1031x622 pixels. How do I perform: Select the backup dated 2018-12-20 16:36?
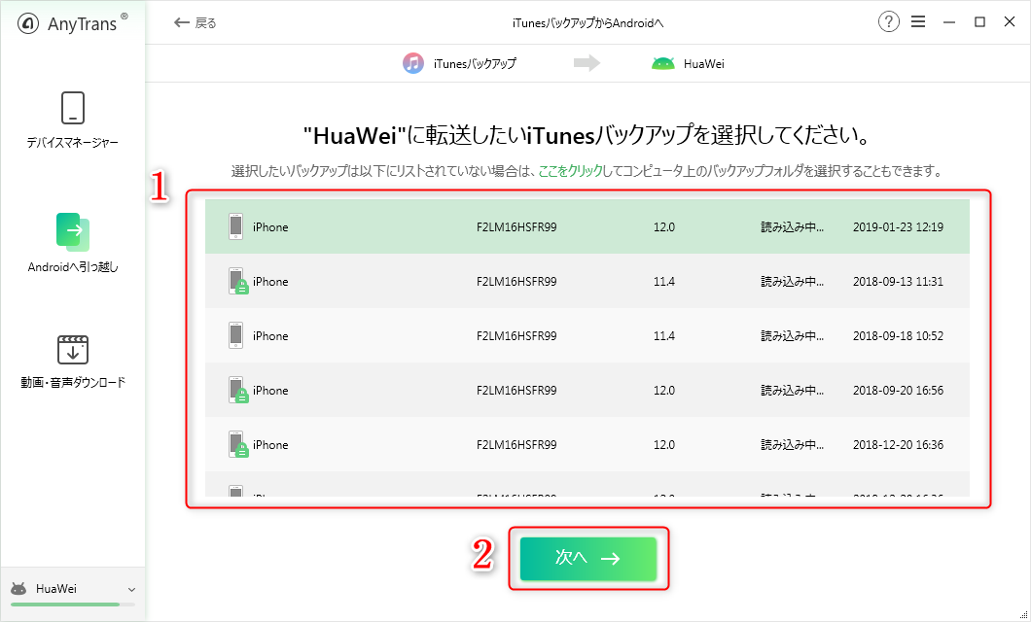coord(587,445)
